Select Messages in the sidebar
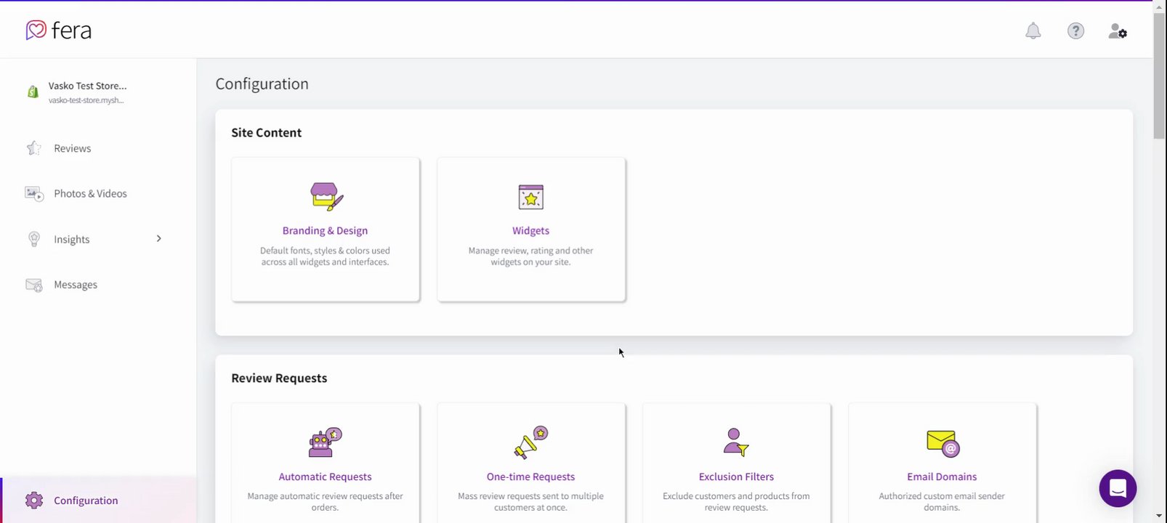Image resolution: width=1167 pixels, height=523 pixels. click(x=76, y=285)
